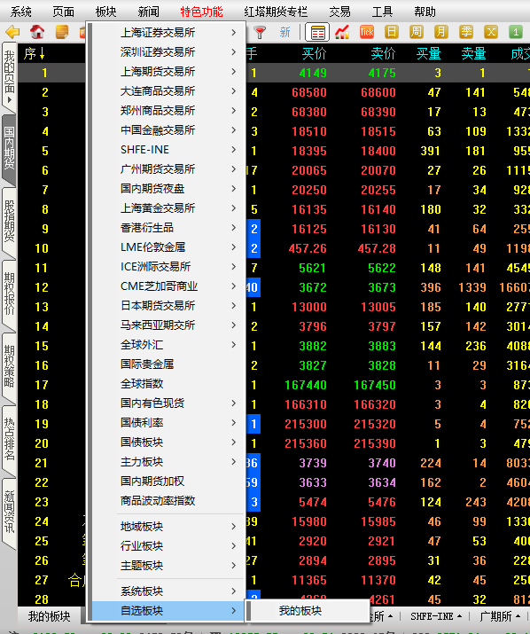Switch to daily (日) K-line icon

(x=392, y=32)
